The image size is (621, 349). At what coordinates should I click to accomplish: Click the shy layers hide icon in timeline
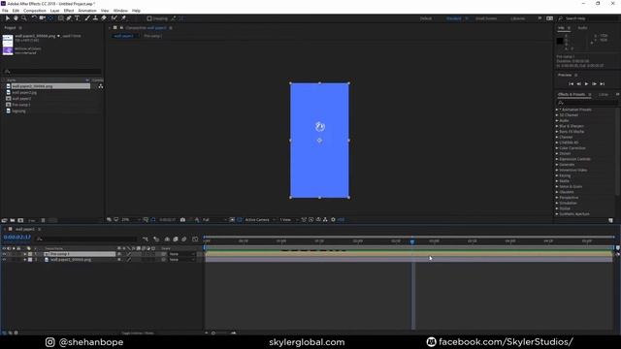click(167, 239)
